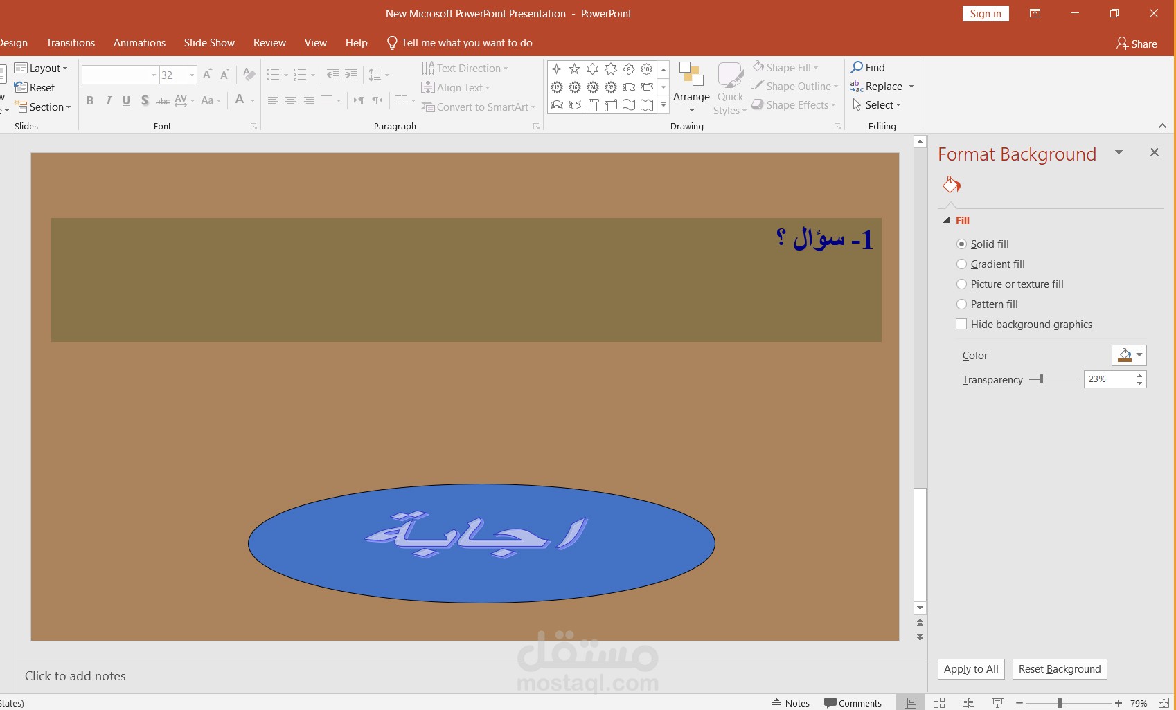Open Slide Show tab
The width and height of the screenshot is (1176, 710).
click(x=209, y=42)
